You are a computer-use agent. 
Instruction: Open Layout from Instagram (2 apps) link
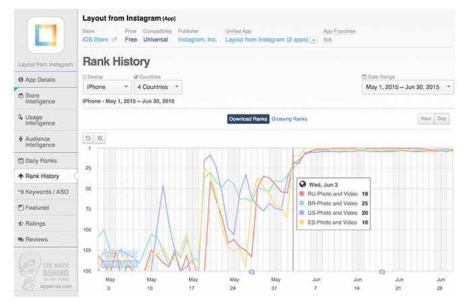tap(267, 39)
